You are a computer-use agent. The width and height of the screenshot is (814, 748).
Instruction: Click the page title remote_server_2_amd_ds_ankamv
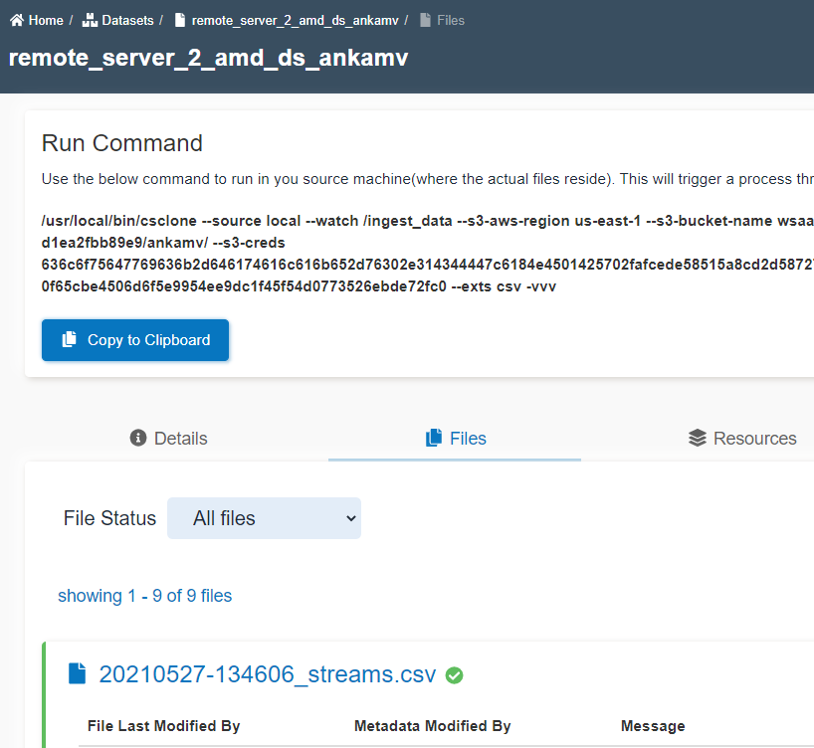209,58
